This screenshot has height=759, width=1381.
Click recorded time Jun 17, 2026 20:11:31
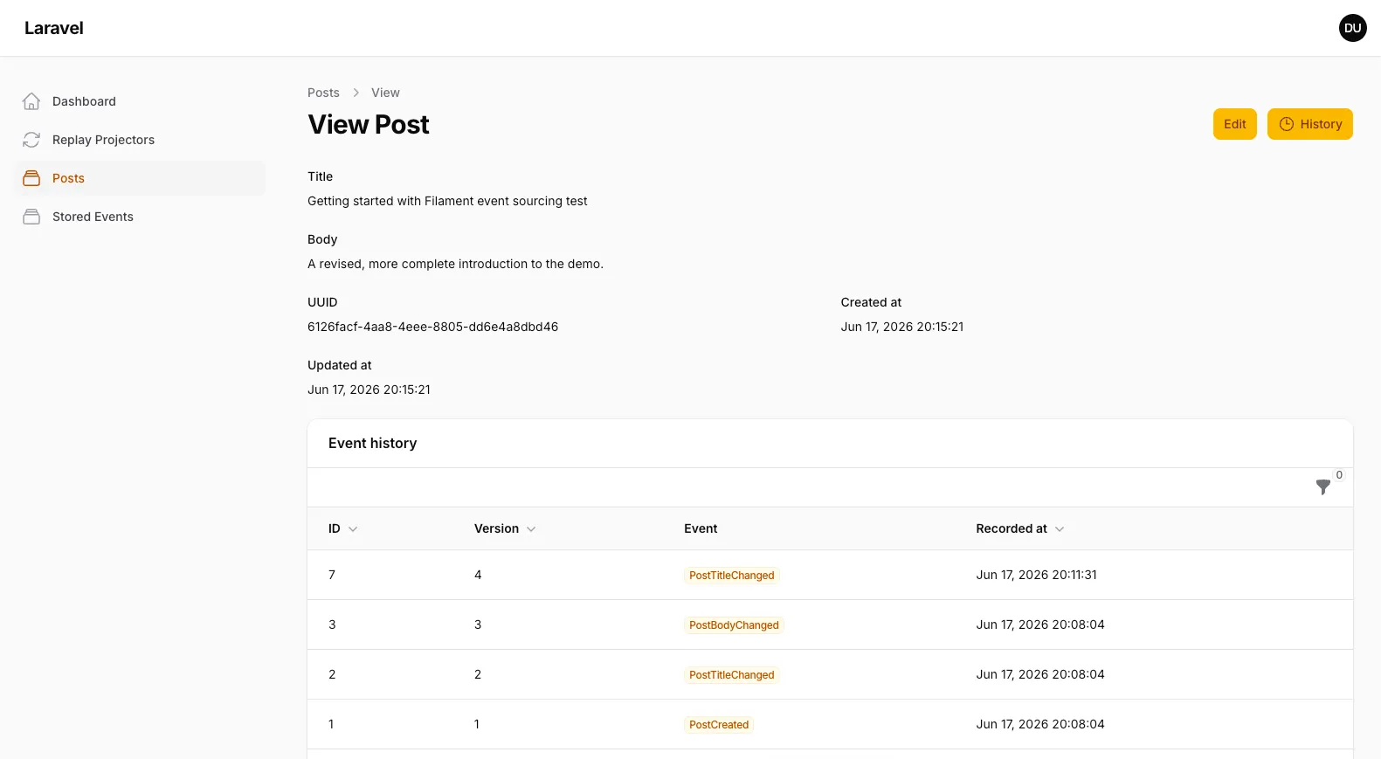(x=1036, y=575)
